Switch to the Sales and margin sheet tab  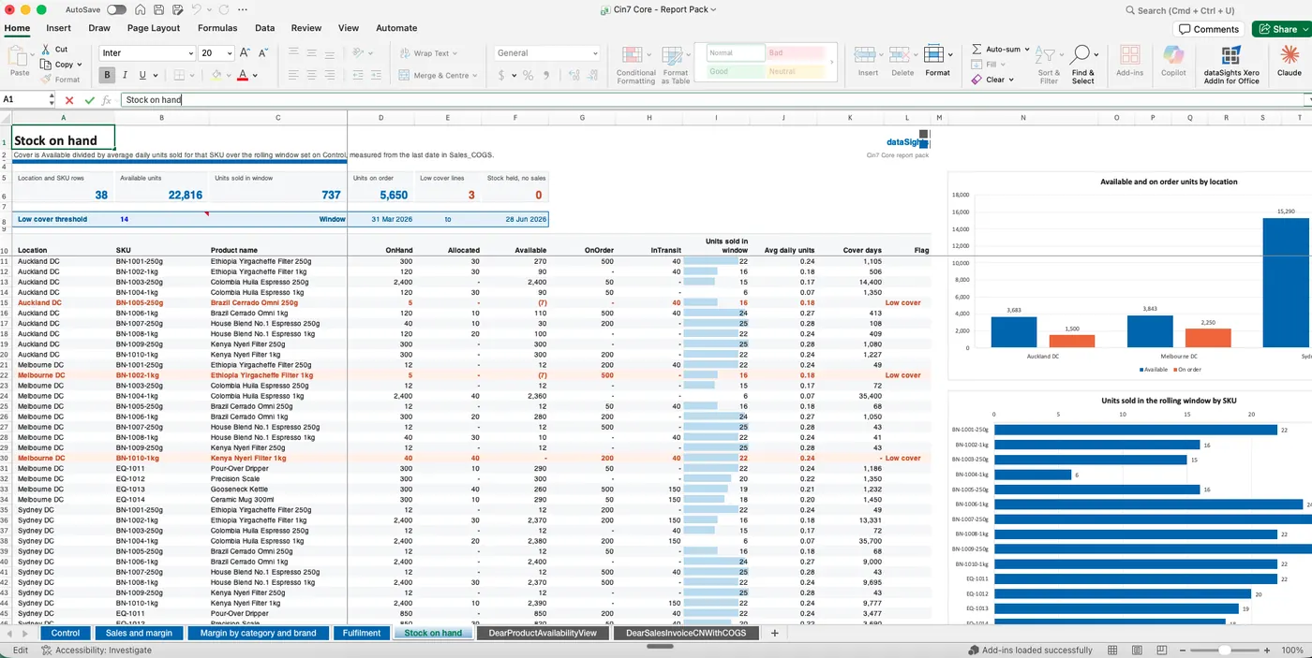pos(139,633)
